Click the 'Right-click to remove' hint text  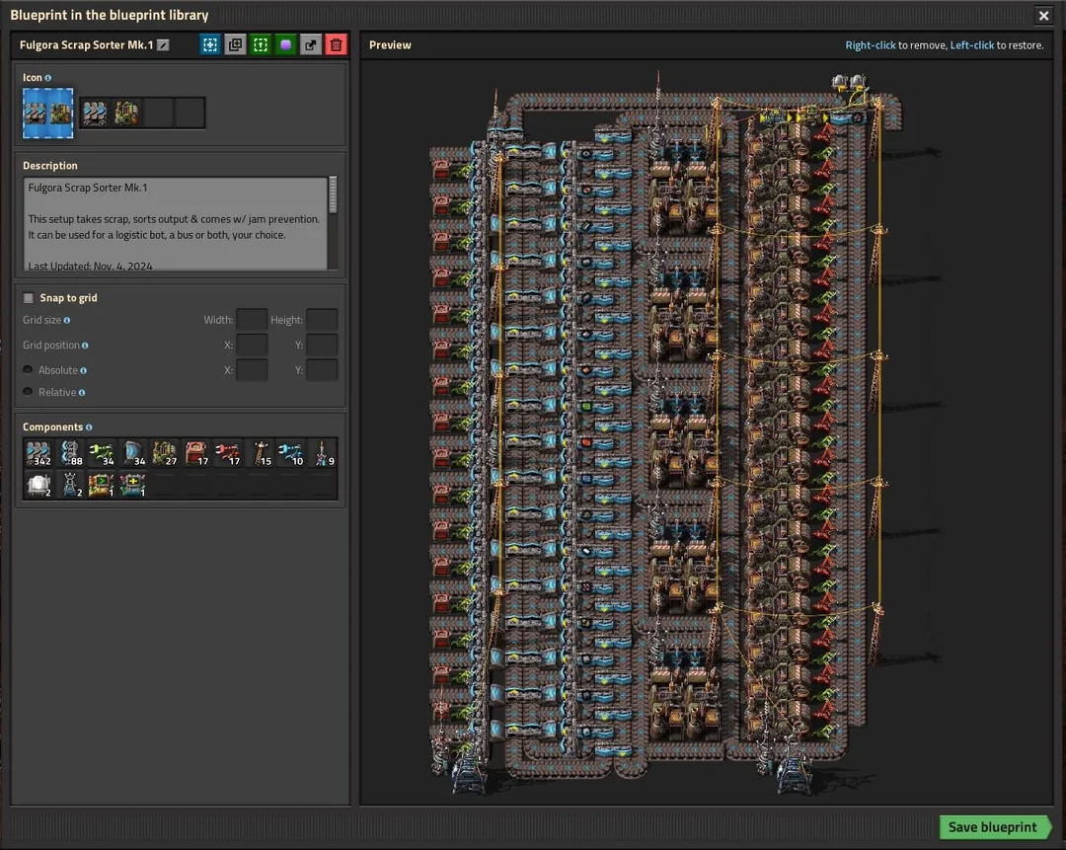point(895,44)
